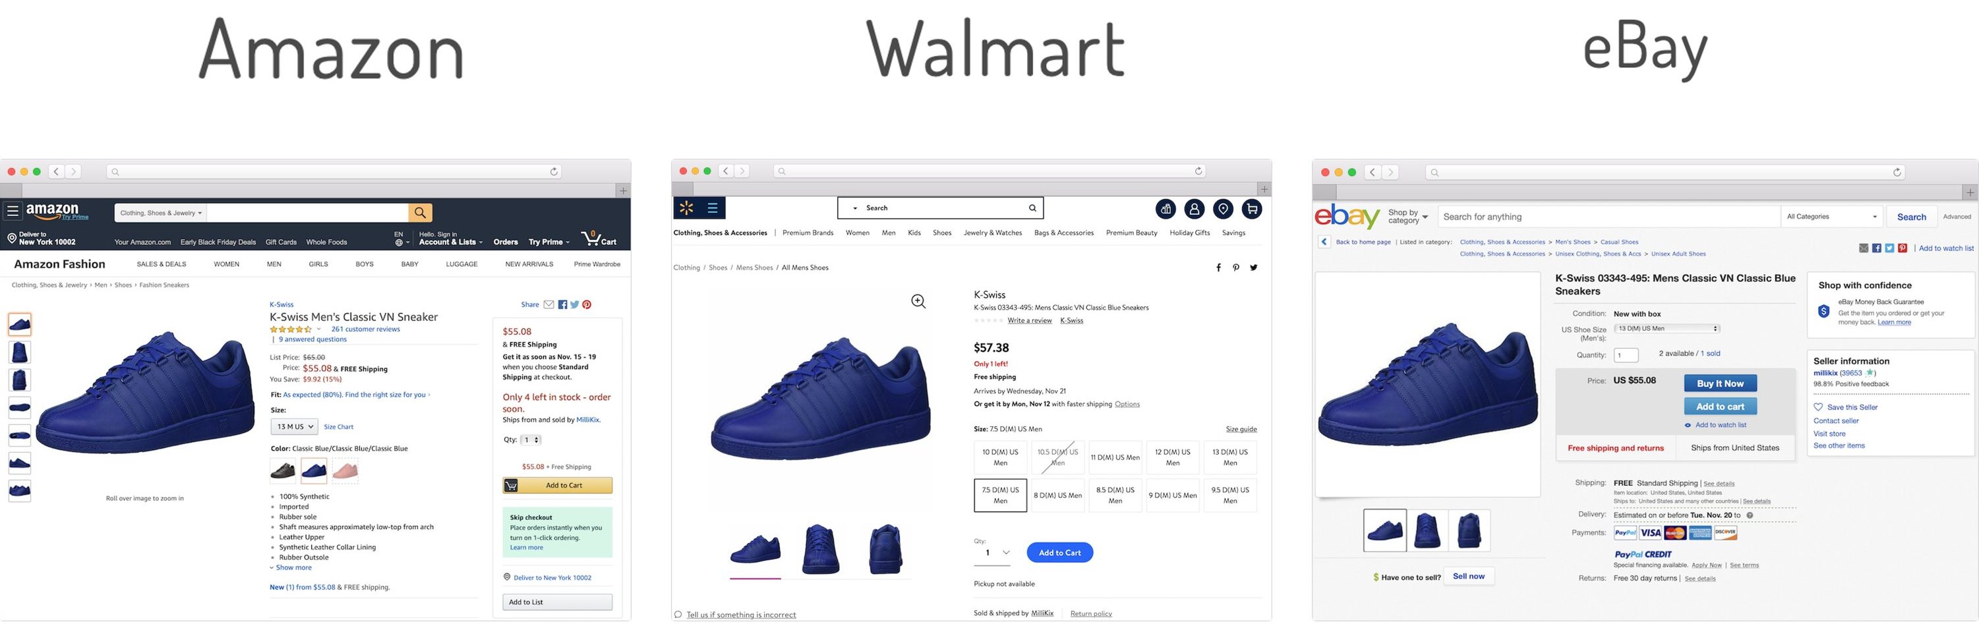Click the eBay Search for anything field
Screen dimensions: 1979x624
pyautogui.click(x=1609, y=216)
